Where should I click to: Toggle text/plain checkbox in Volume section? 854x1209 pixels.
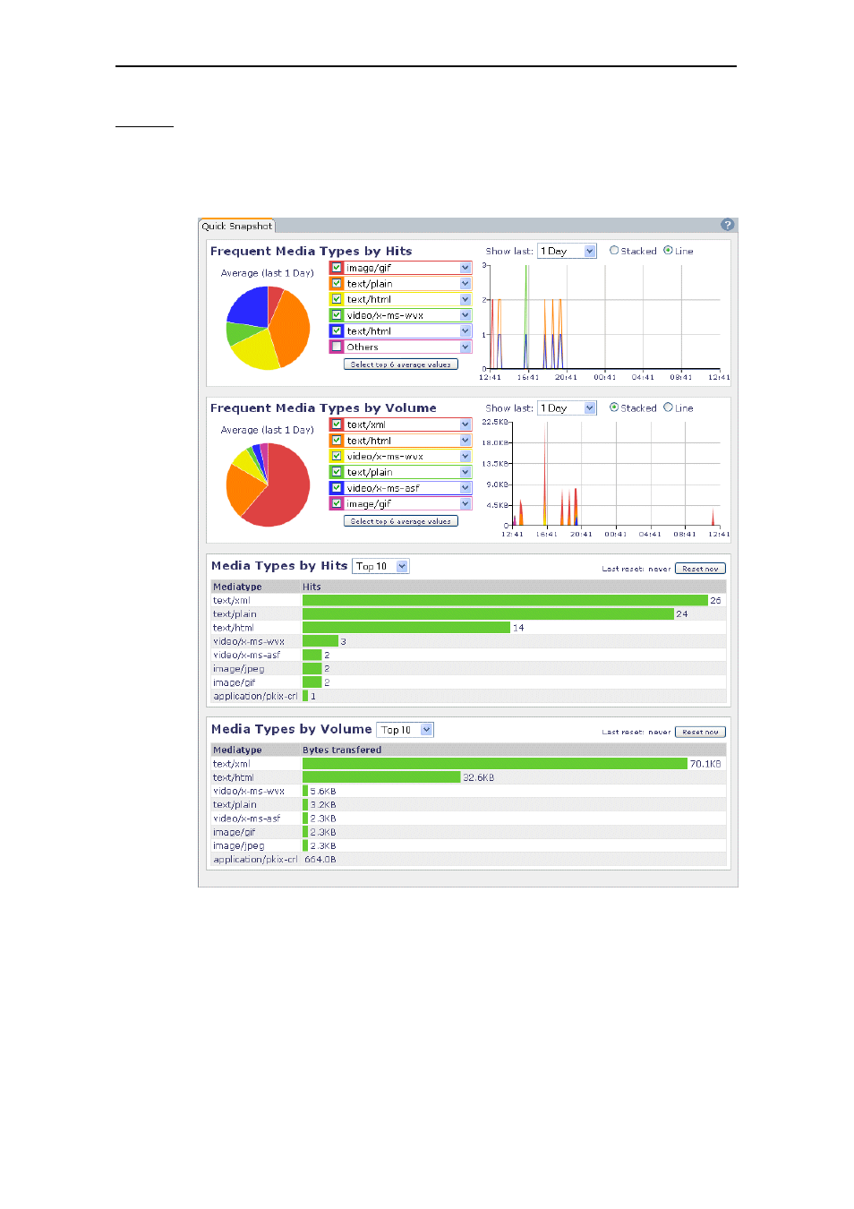pos(337,472)
